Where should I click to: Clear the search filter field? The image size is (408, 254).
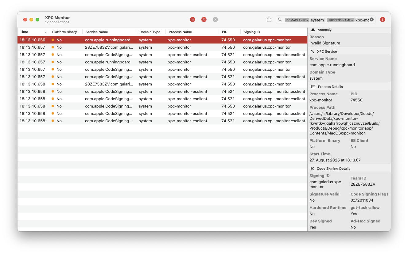click(371, 20)
